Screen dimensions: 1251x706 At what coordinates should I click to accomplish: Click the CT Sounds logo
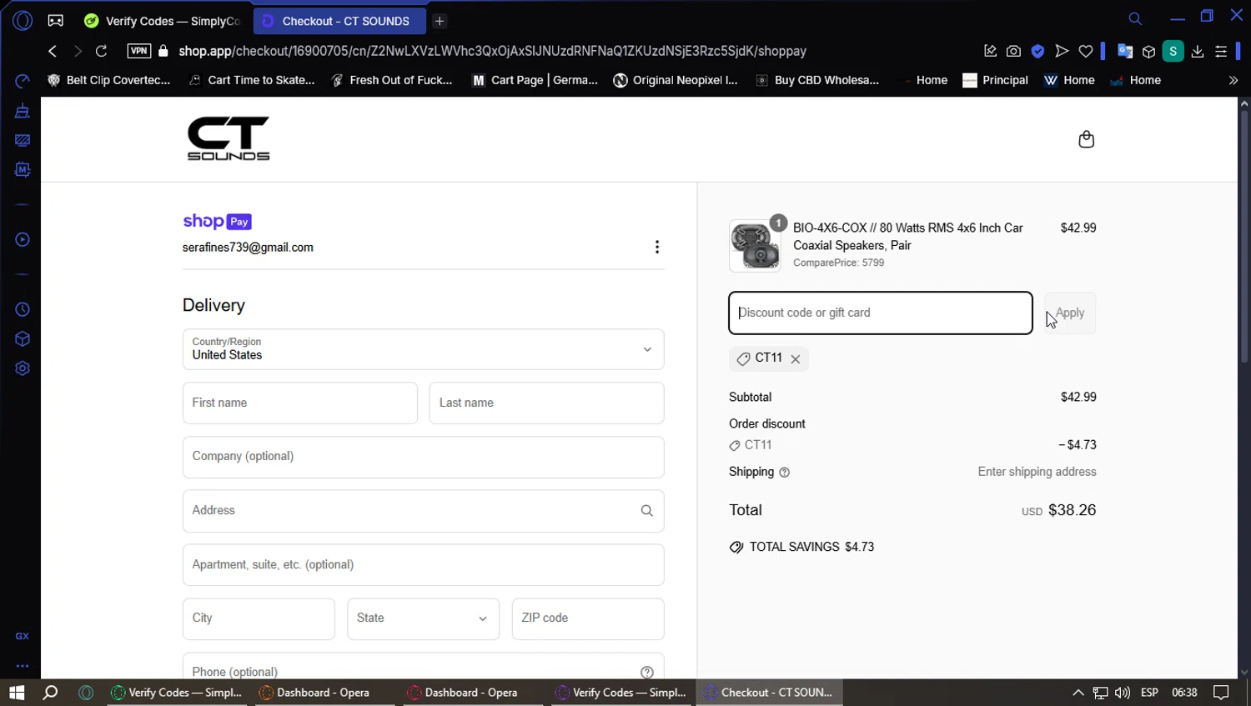[229, 138]
